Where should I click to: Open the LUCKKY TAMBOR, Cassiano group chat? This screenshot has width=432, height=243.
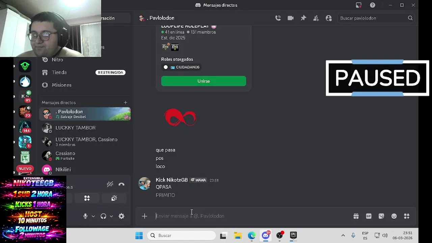tap(85, 142)
